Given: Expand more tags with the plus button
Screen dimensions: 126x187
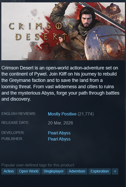Looking at the screenshot, I should (115, 171).
